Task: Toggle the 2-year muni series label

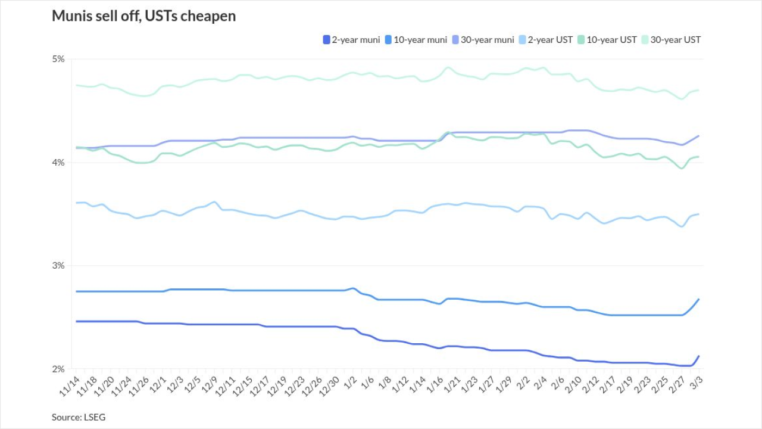Action: [355, 40]
